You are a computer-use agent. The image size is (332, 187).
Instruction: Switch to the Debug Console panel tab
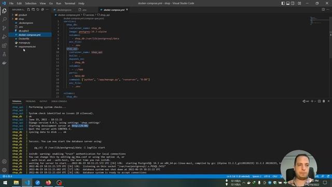(x=59, y=101)
